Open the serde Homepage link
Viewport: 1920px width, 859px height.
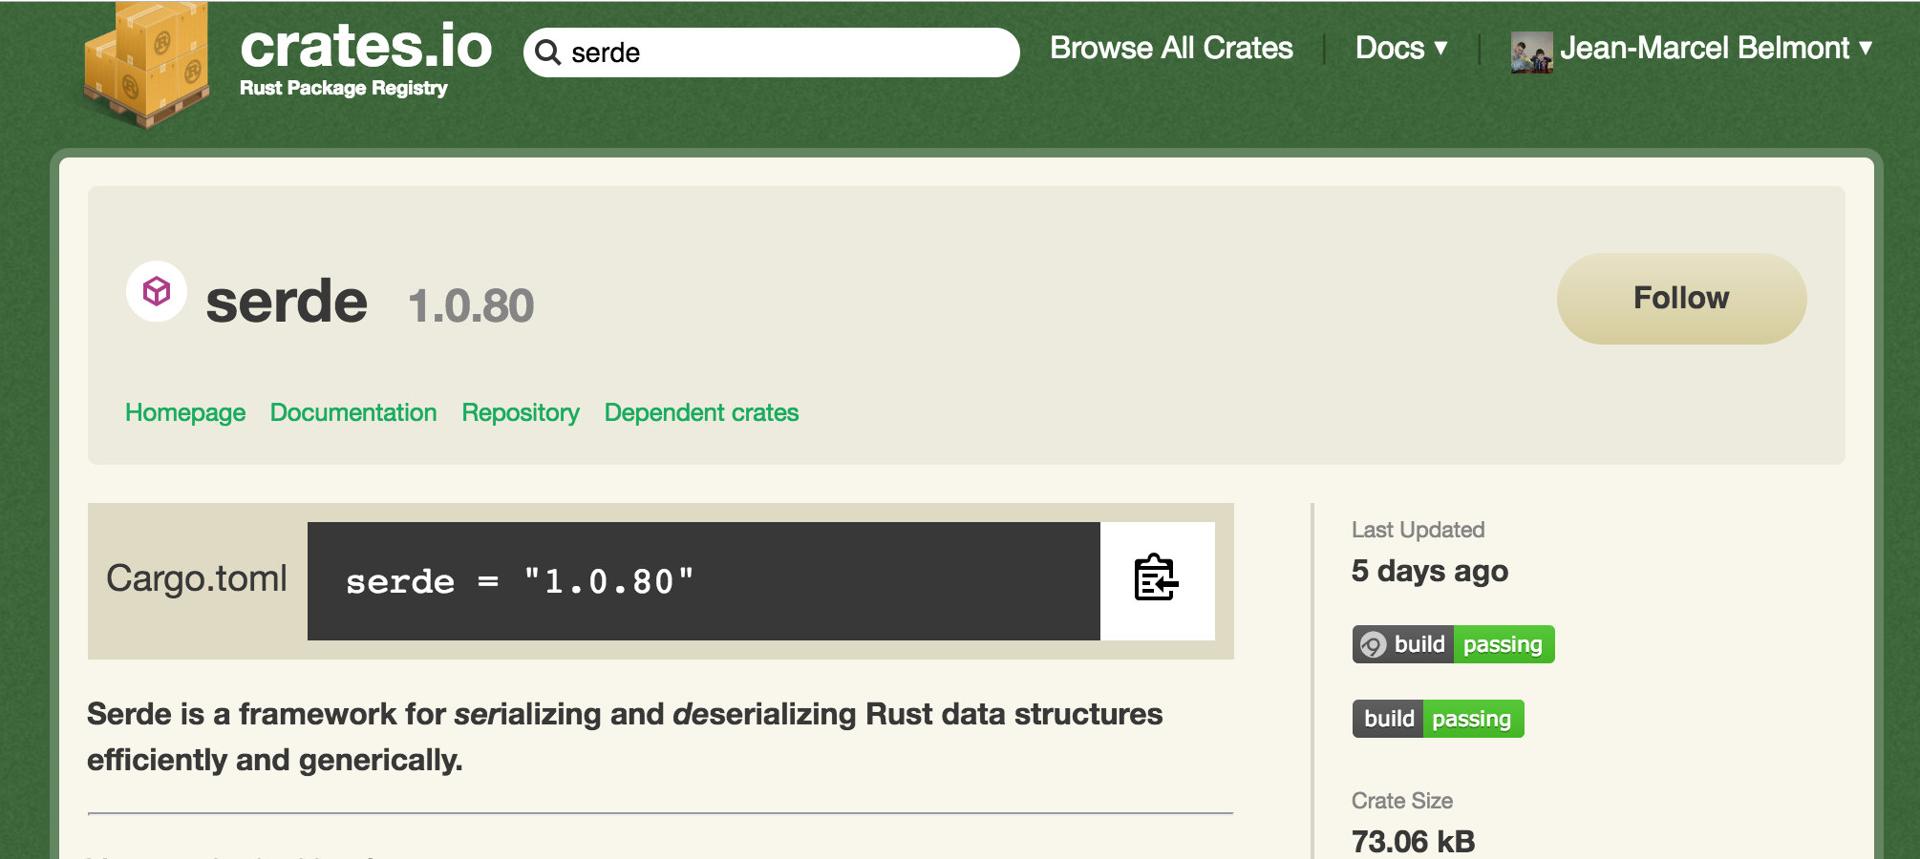[185, 412]
